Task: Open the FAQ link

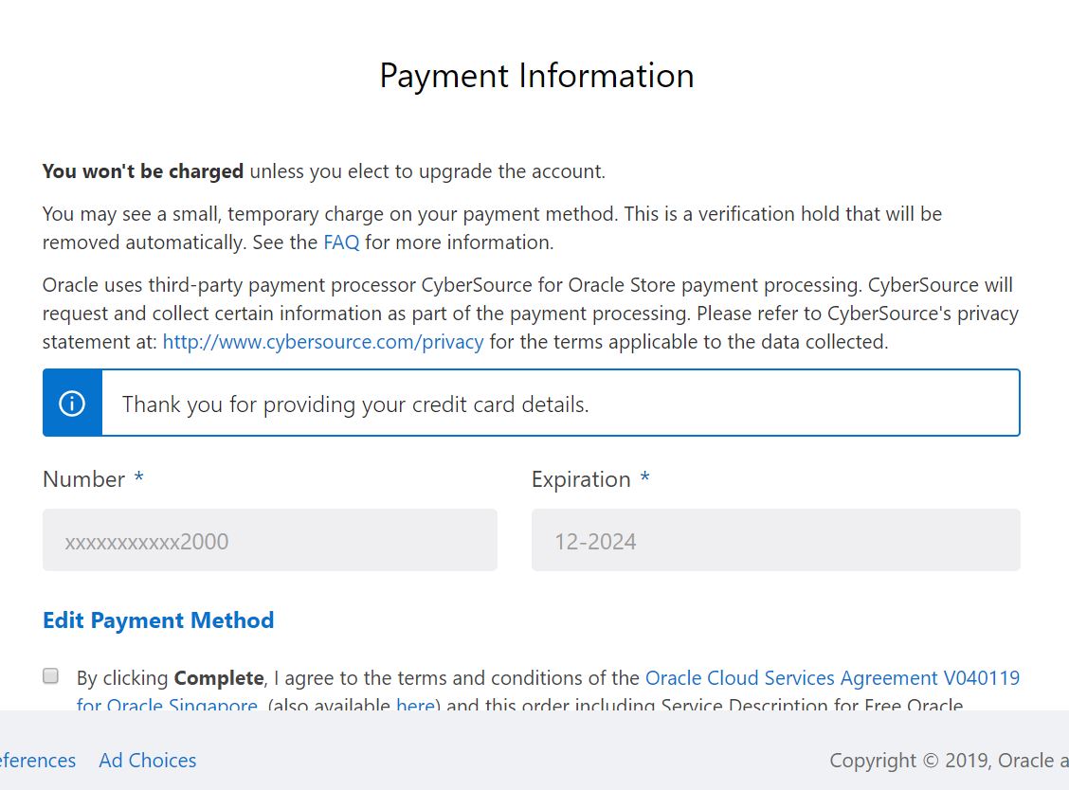Action: (x=341, y=242)
